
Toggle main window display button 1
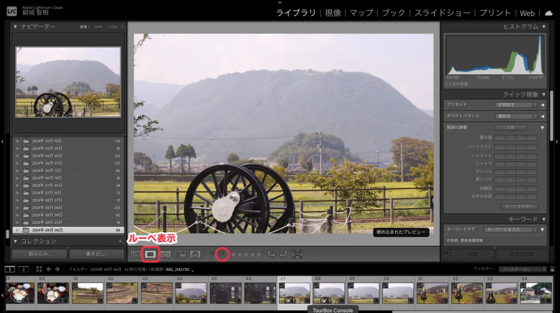click(x=10, y=269)
